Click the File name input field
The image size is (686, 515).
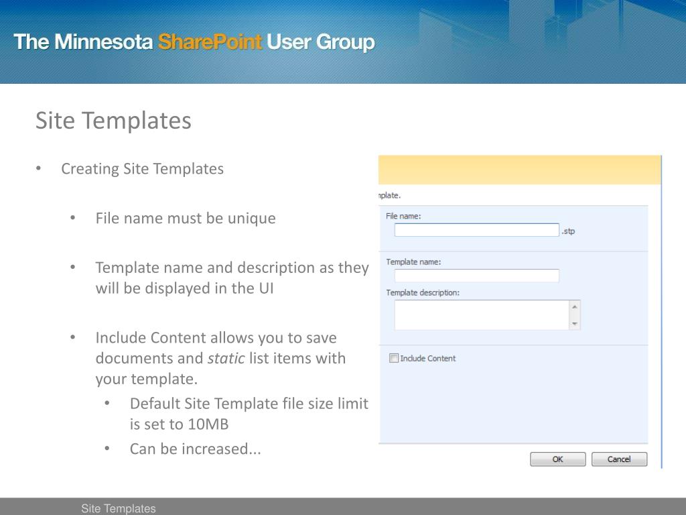point(477,230)
